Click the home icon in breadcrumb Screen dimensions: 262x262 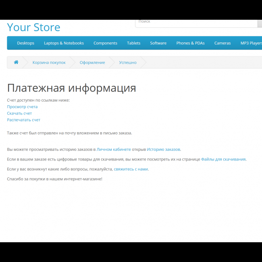(16, 62)
